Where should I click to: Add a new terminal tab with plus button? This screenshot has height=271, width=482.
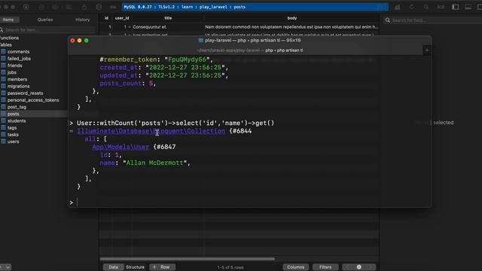[427, 50]
